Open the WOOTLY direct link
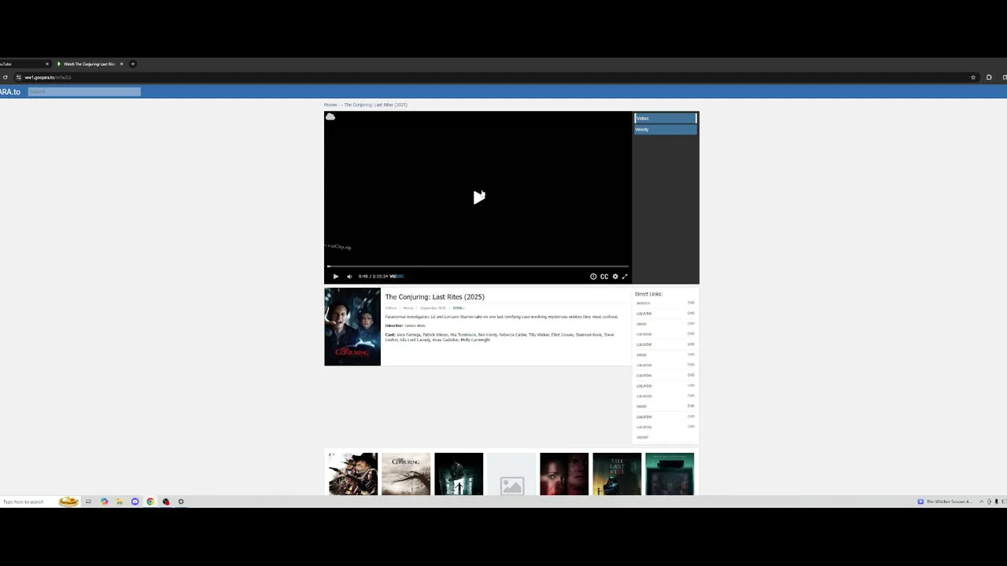This screenshot has height=566, width=1007. coord(644,303)
